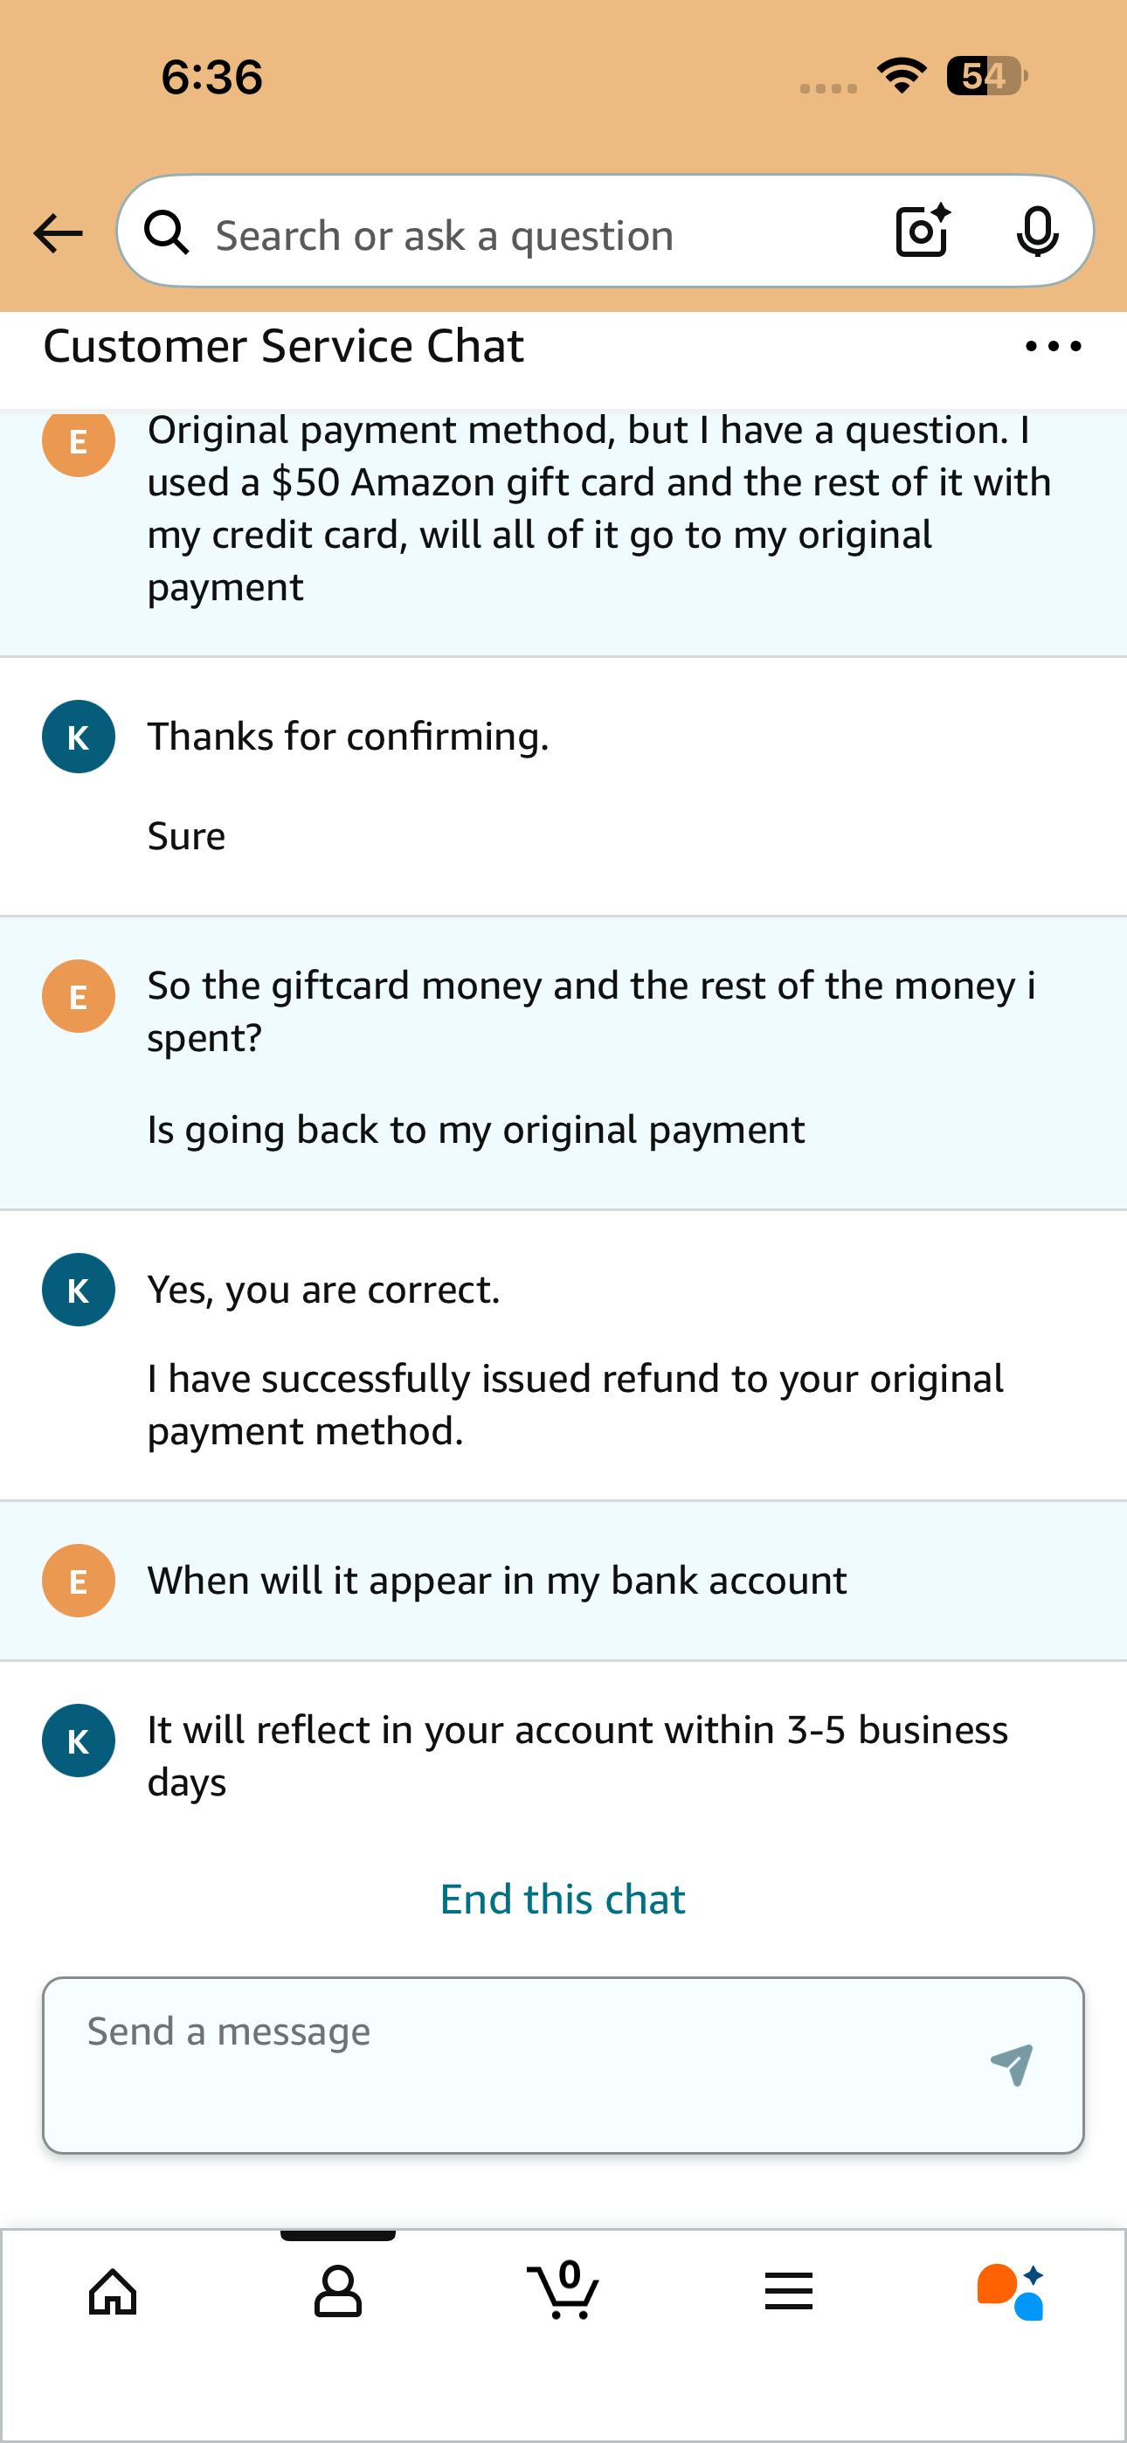Tap the Search or ask a question field
The height and width of the screenshot is (2443, 1127).
[531, 235]
